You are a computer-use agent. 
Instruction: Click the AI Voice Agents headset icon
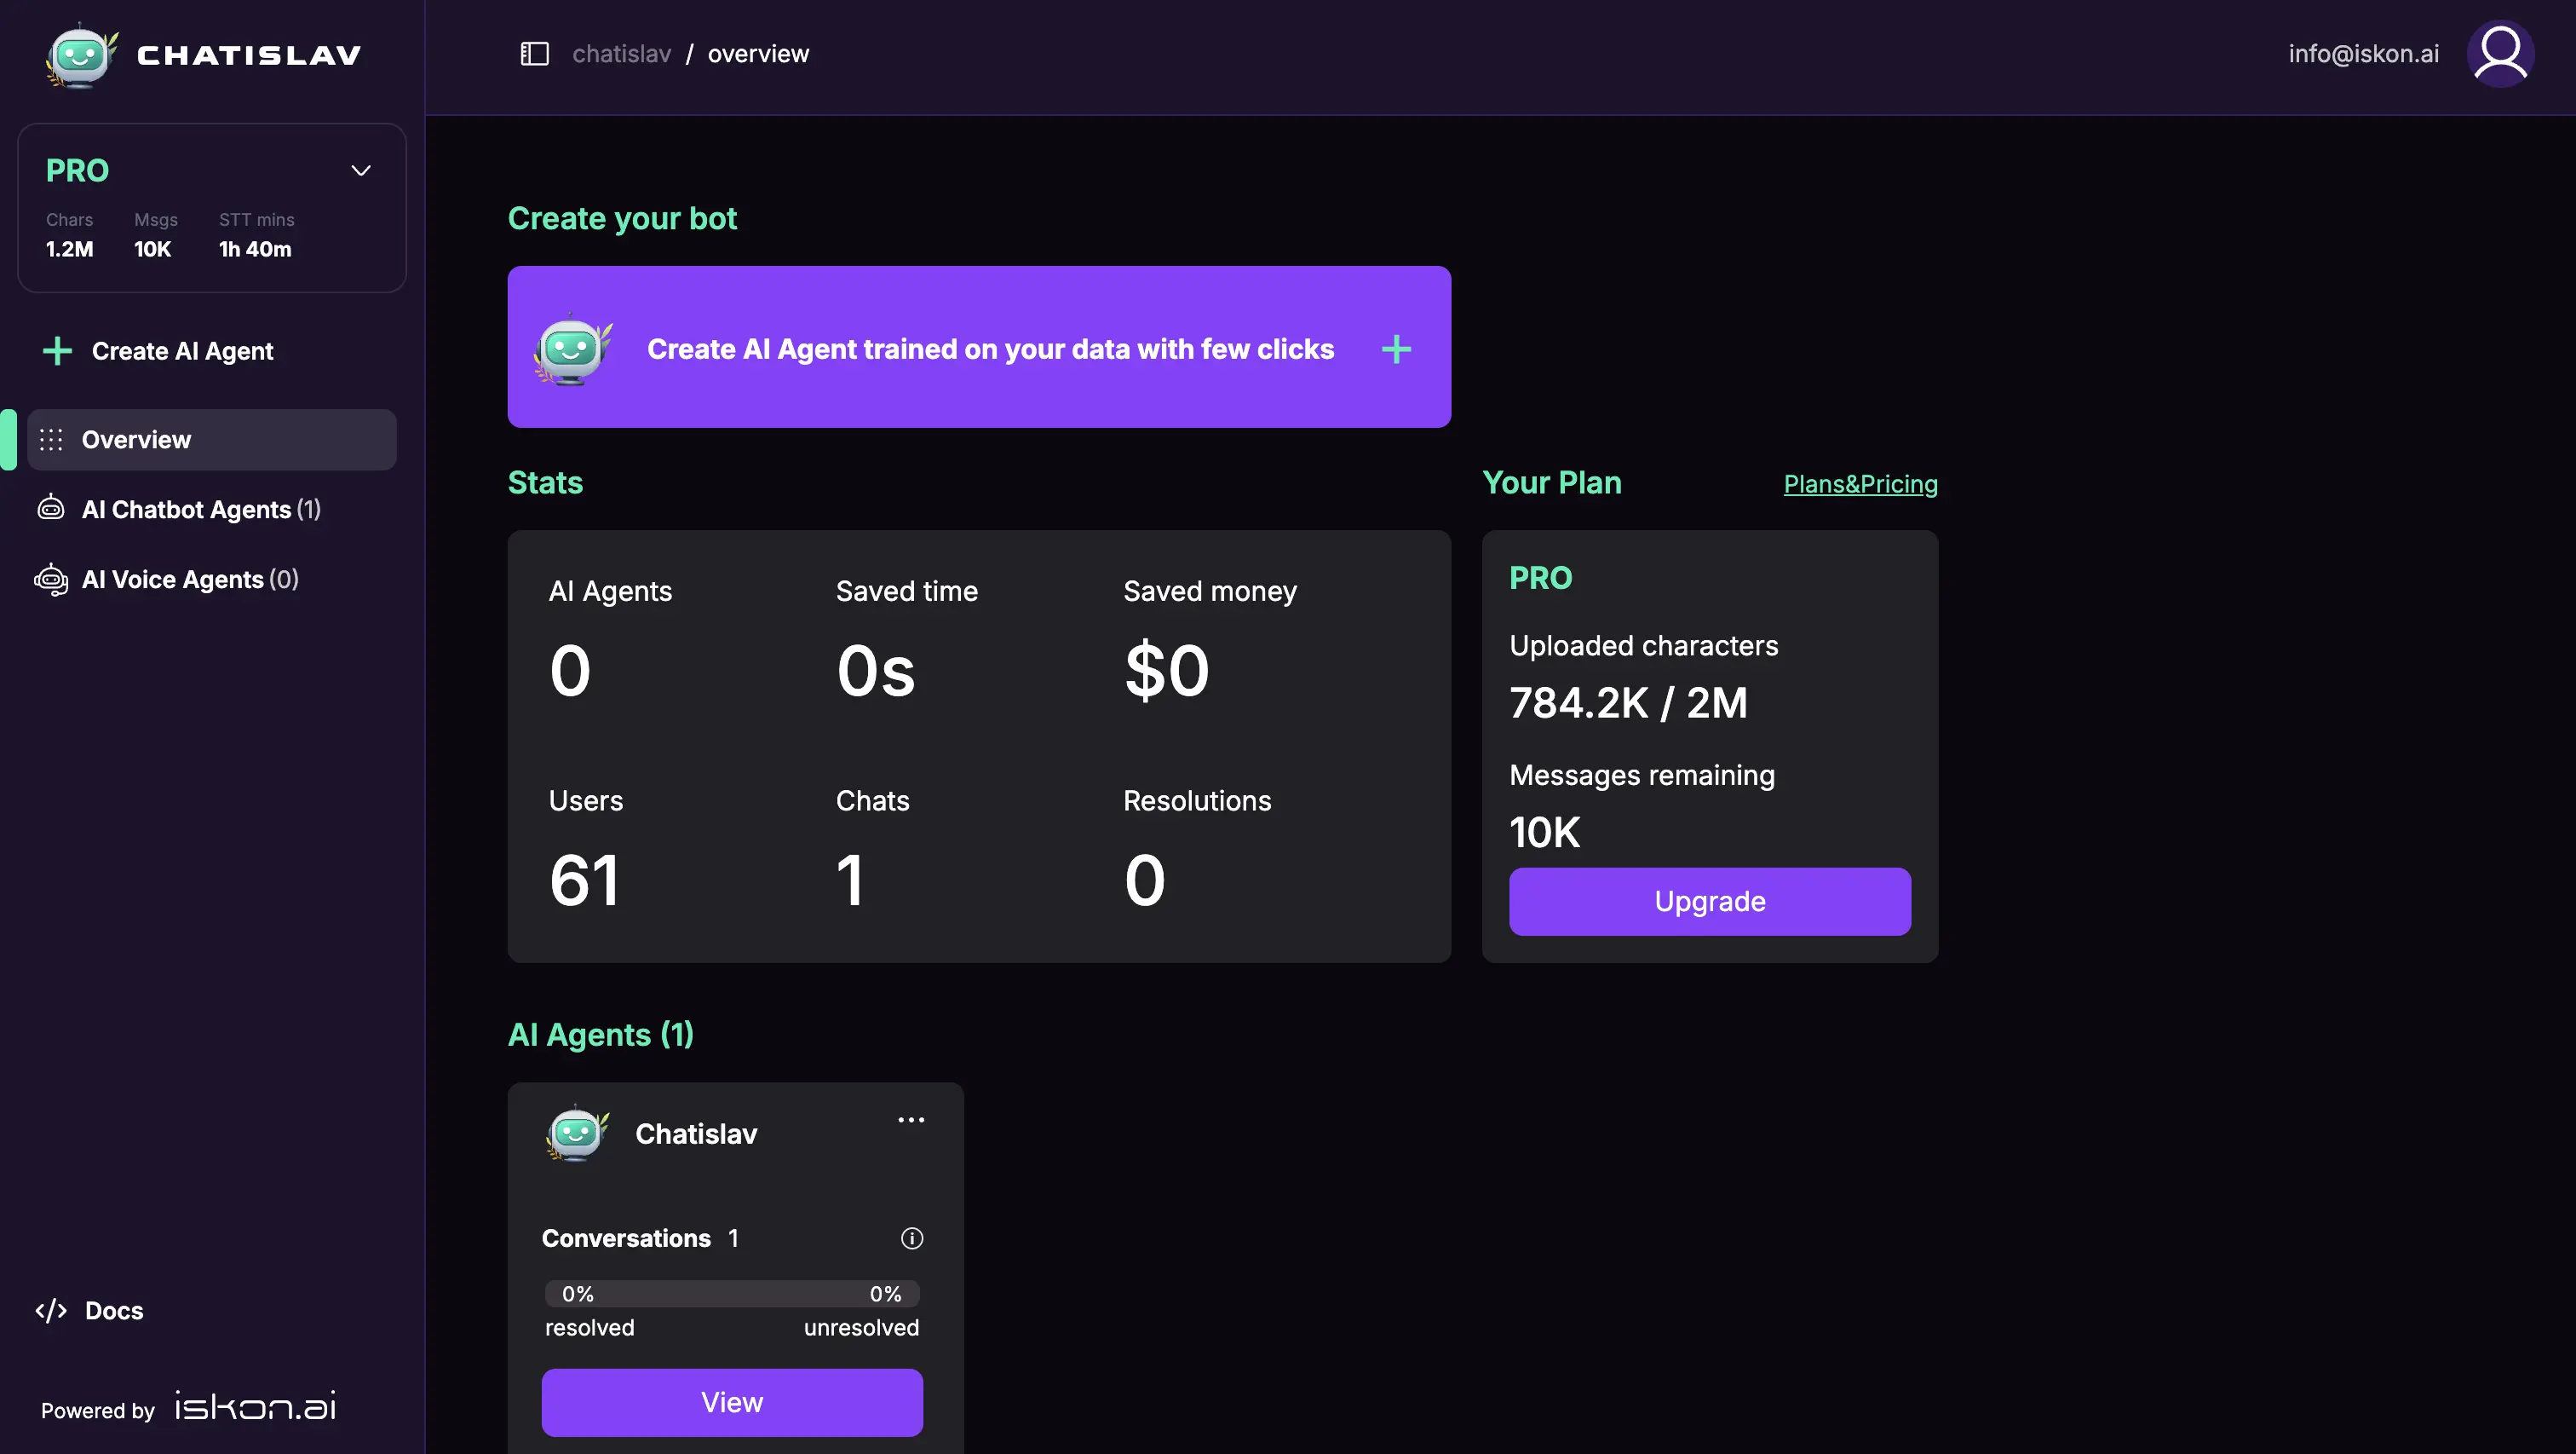[x=51, y=580]
